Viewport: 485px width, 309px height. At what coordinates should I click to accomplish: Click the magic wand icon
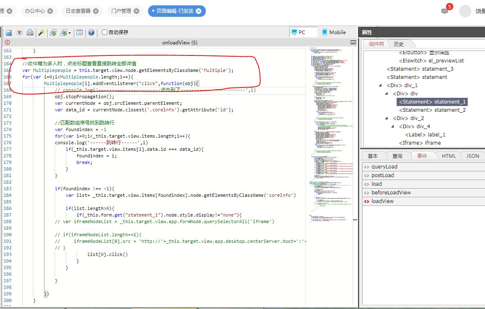[x=41, y=32]
